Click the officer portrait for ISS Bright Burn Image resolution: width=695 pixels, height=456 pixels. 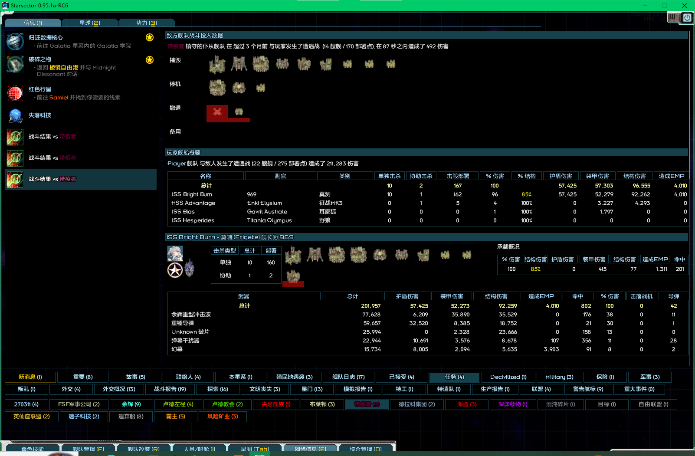click(x=175, y=253)
